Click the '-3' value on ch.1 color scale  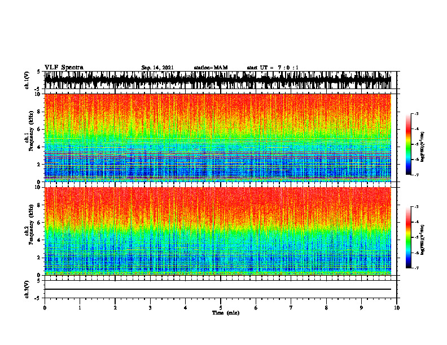(x=417, y=113)
